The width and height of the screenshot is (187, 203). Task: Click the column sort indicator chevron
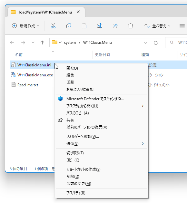click(53, 52)
